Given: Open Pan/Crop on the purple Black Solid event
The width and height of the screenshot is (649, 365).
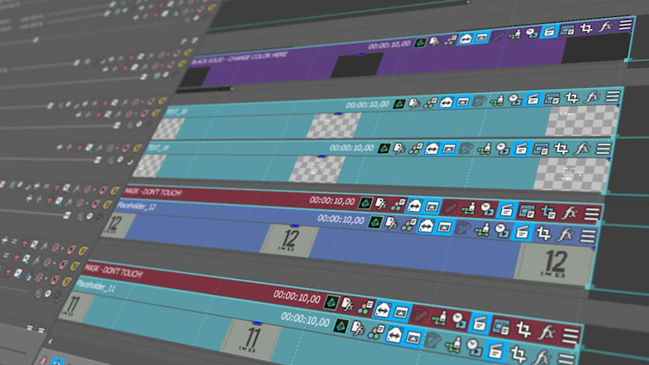Looking at the screenshot, I should [x=586, y=30].
